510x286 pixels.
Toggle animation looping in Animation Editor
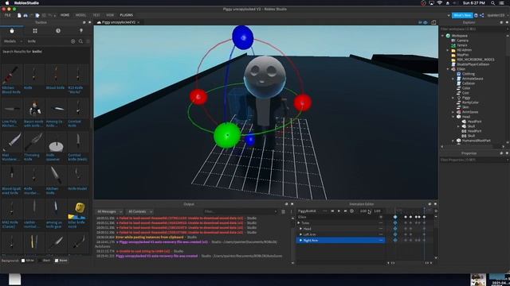click(x=351, y=211)
